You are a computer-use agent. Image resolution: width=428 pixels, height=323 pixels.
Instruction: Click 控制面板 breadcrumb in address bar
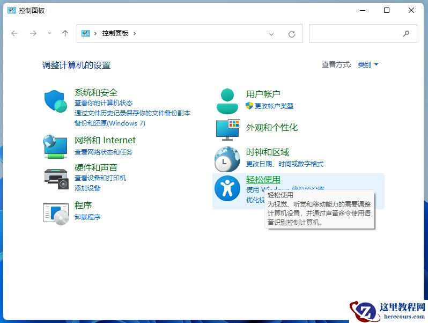(115, 33)
